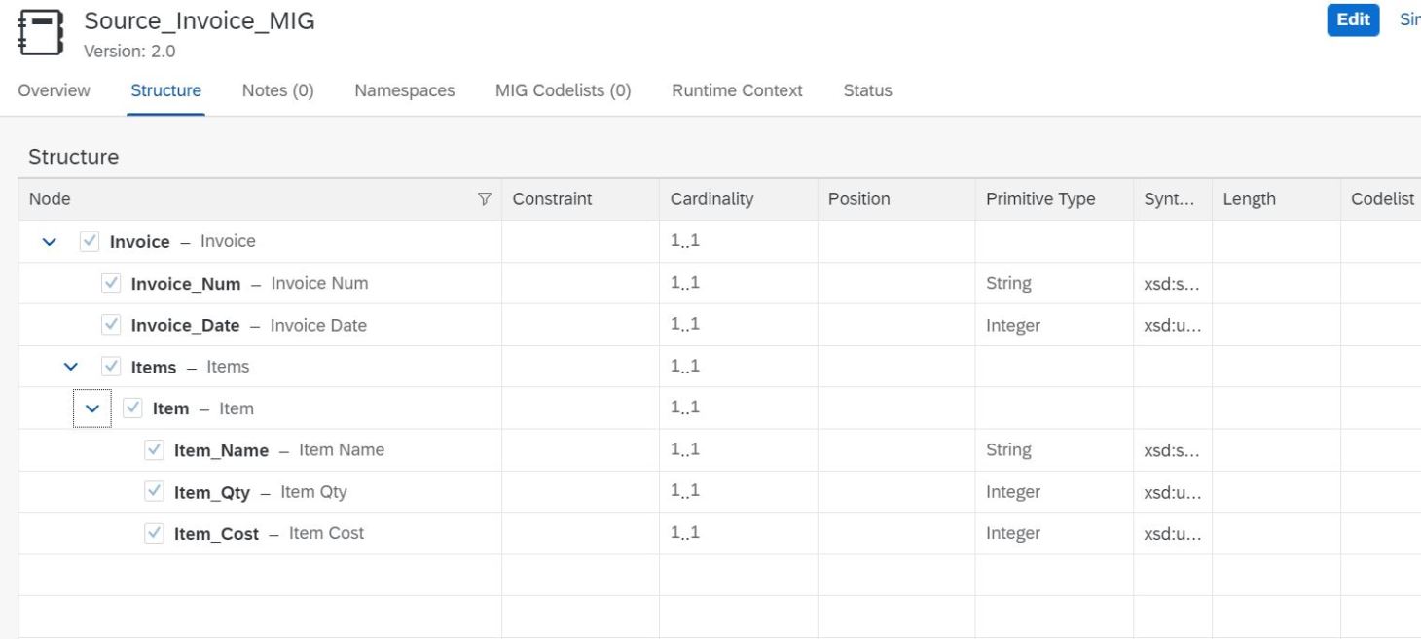Toggle the Item_Qty node checkbox
Screen dimensions: 1421x639
tap(152, 491)
